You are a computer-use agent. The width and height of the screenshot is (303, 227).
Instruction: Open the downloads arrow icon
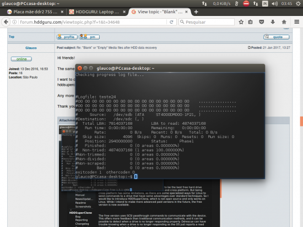click(273, 22)
